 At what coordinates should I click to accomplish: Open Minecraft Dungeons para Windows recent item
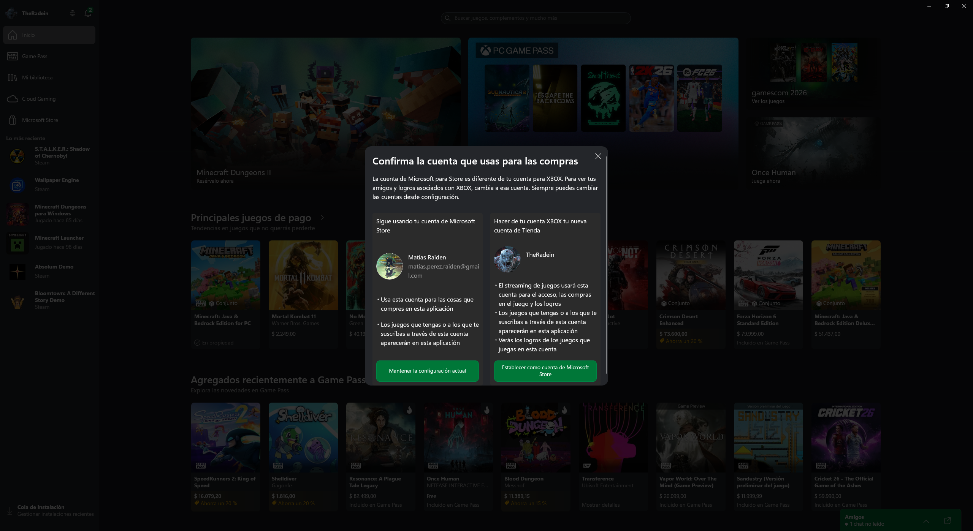(49, 213)
